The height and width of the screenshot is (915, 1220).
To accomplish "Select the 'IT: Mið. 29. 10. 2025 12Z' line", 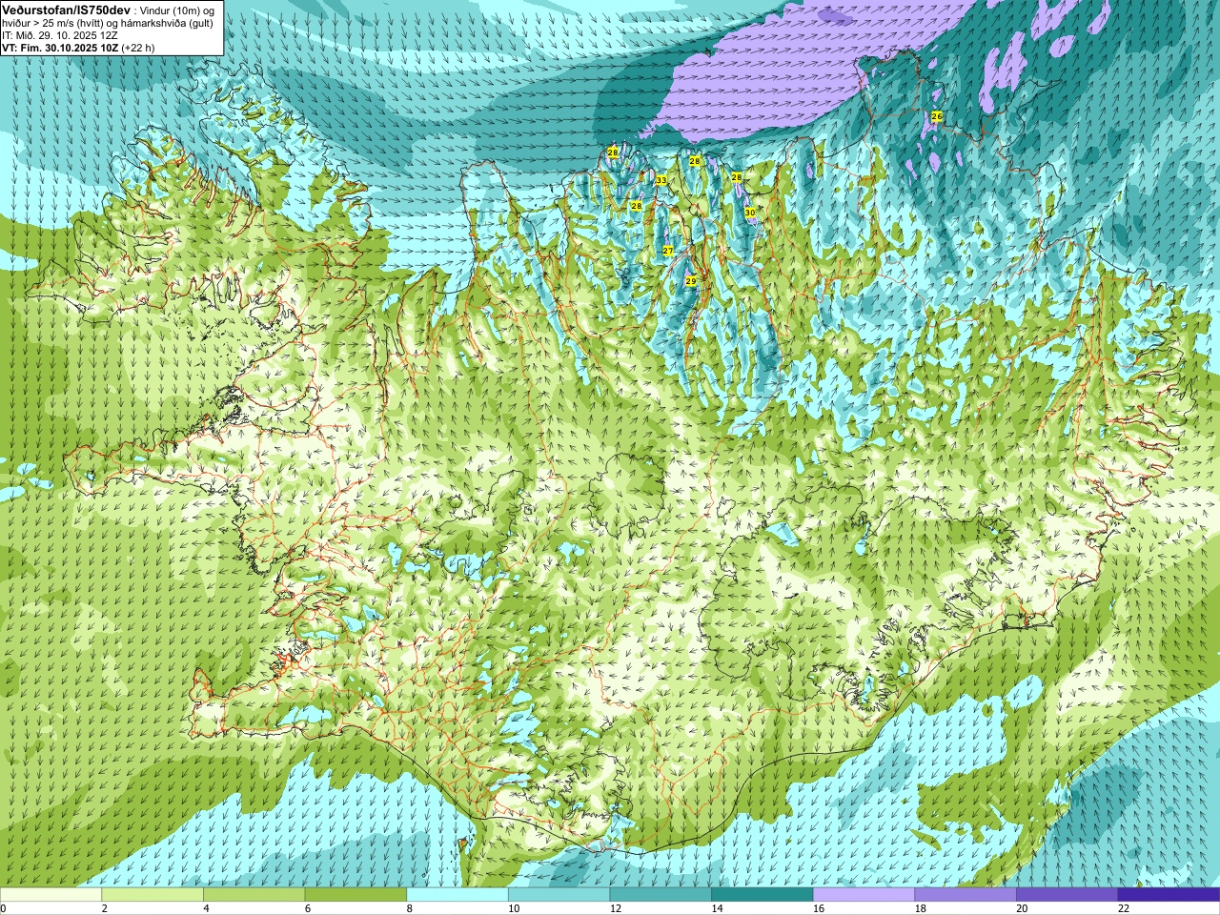I will [60, 35].
